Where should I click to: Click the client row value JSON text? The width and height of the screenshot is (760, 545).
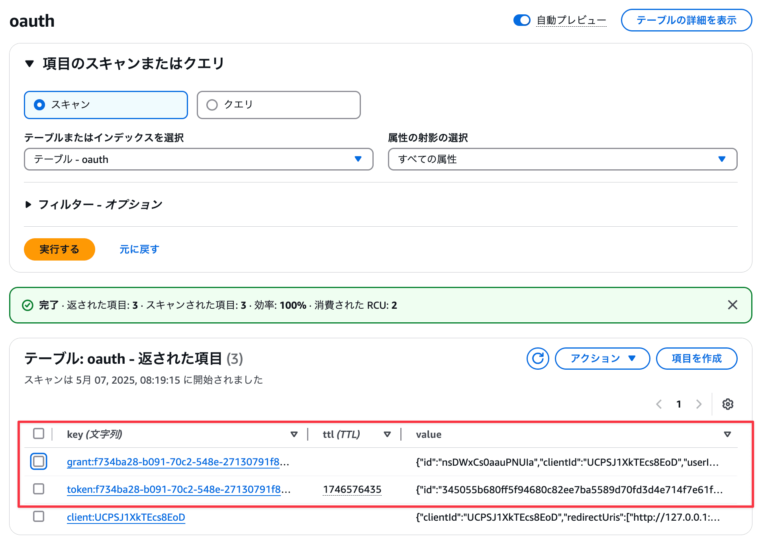(x=568, y=517)
